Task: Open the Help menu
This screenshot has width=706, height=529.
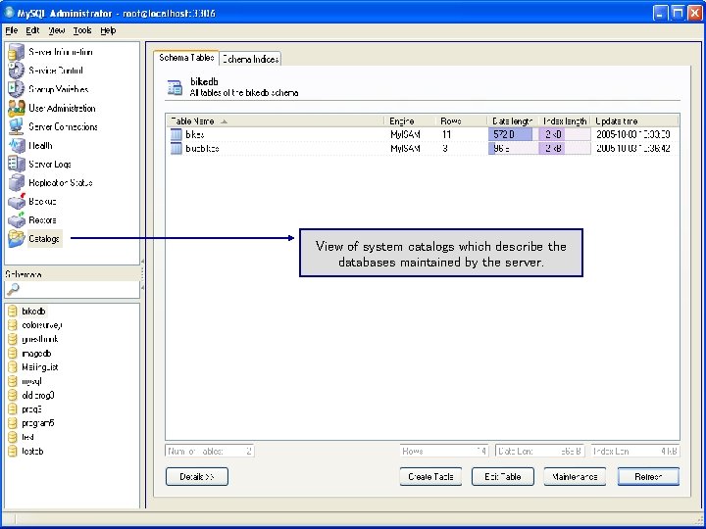Action: click(108, 30)
